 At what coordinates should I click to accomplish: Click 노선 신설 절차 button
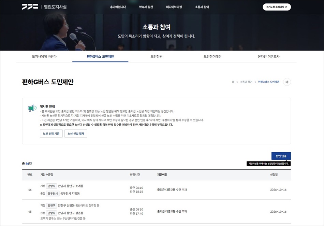(76, 133)
